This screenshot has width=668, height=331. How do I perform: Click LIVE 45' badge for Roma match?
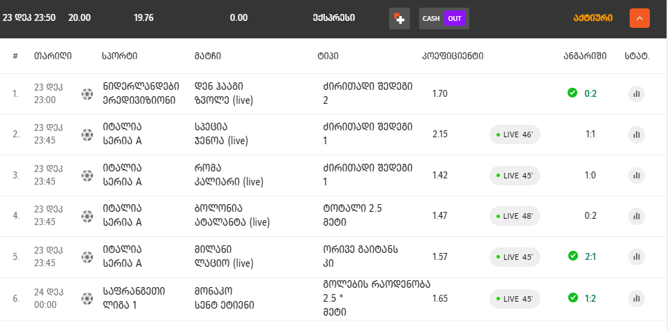pos(515,176)
